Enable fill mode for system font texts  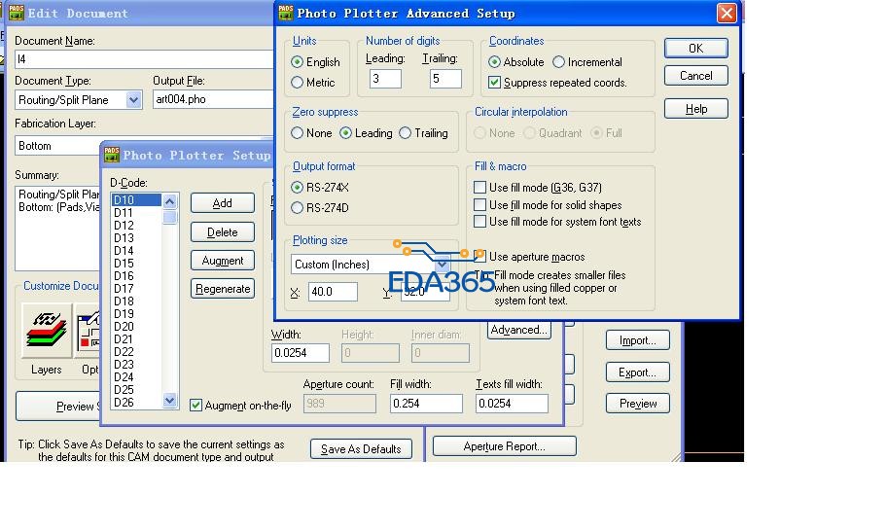[x=479, y=222]
